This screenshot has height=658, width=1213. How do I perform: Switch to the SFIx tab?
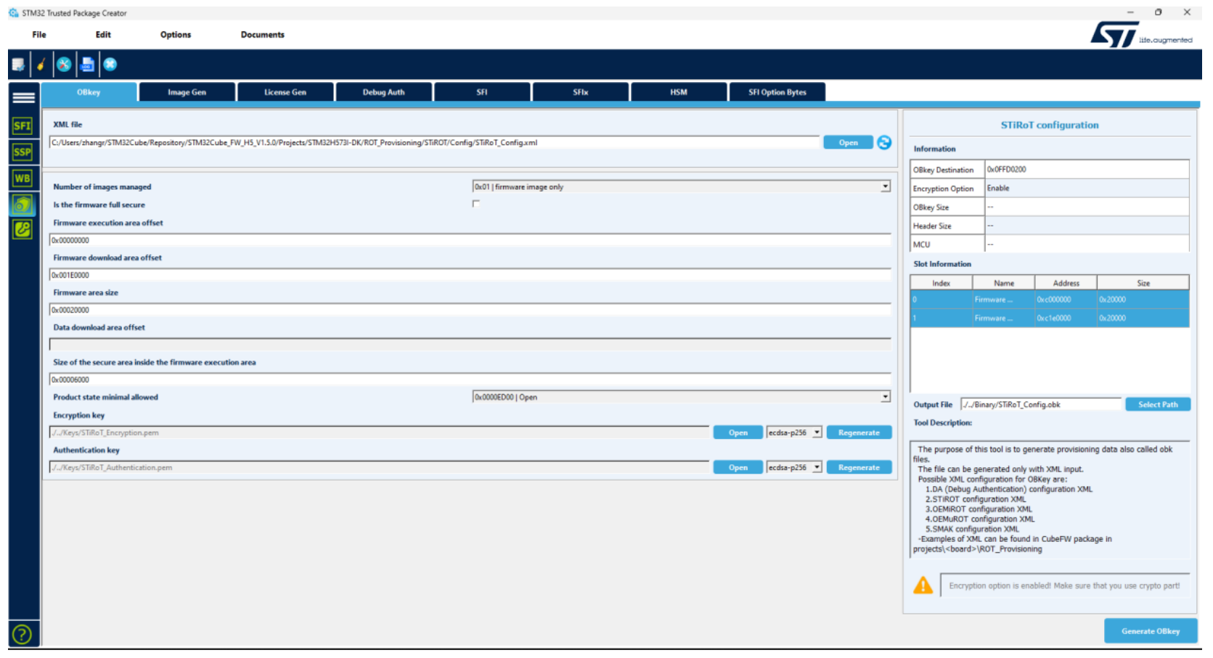(581, 92)
